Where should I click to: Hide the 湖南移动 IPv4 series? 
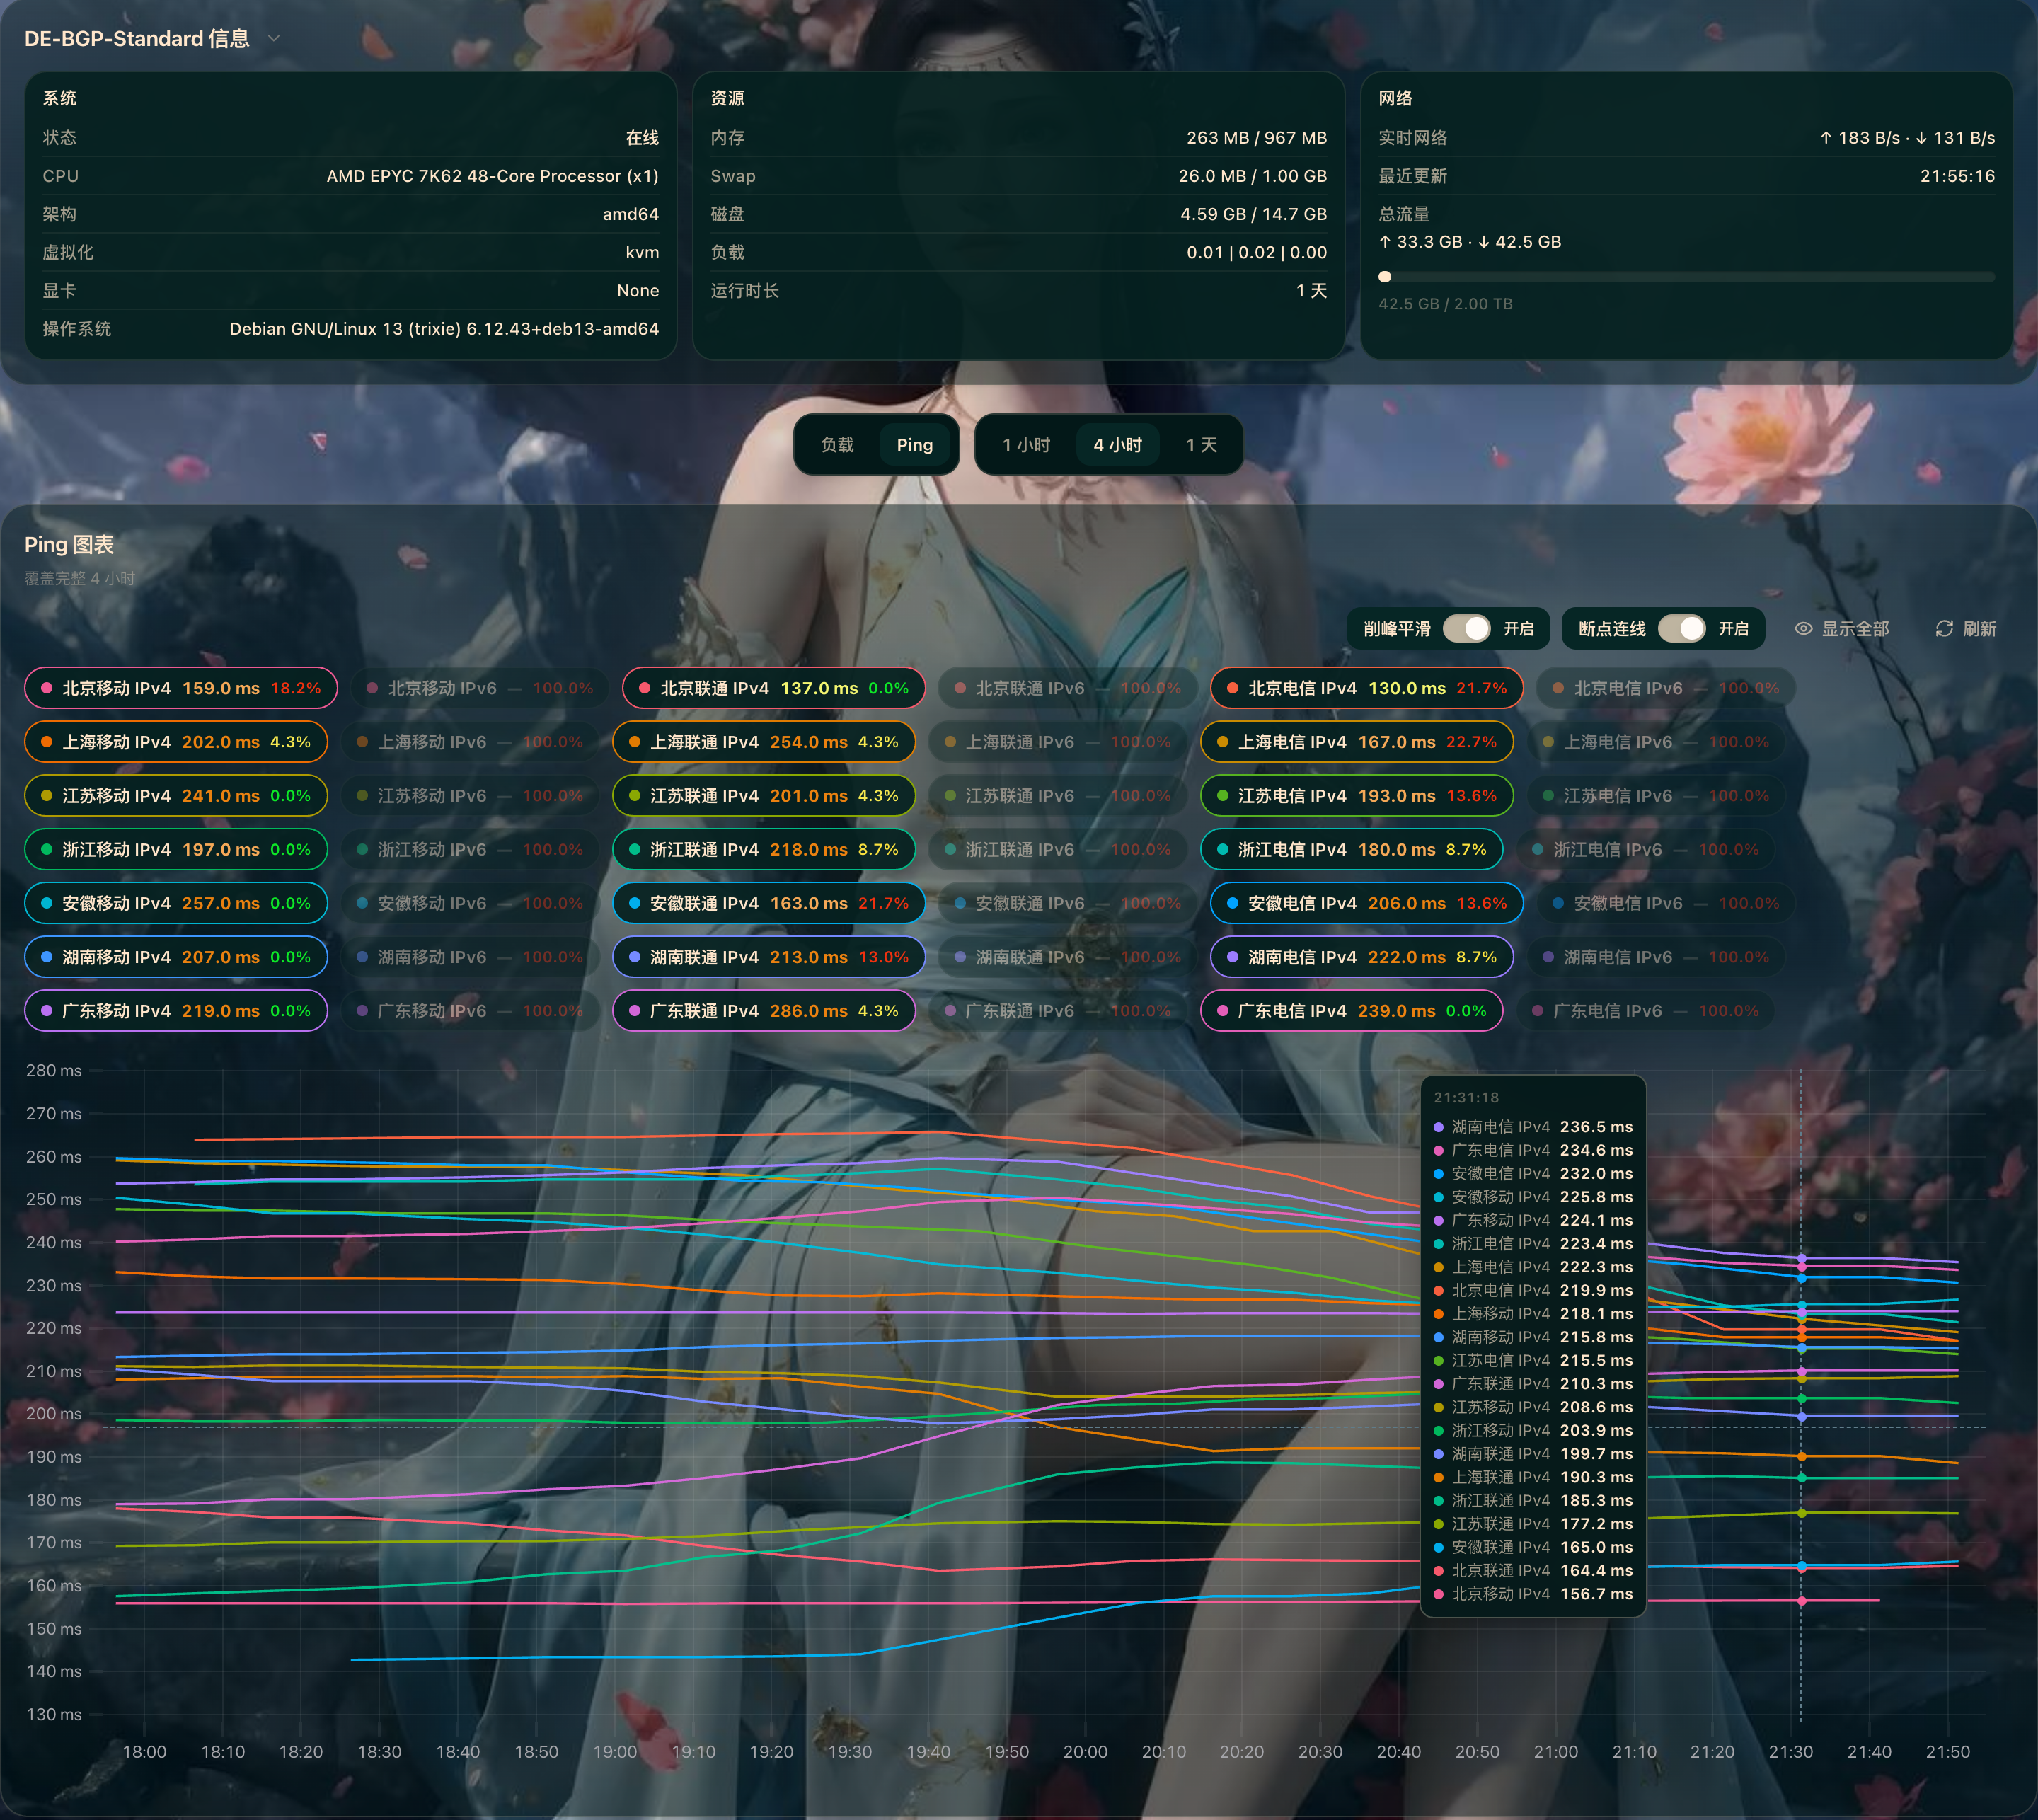(176, 957)
